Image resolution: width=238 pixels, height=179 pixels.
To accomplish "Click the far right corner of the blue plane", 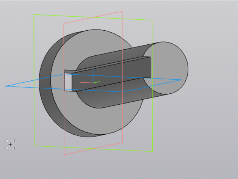I will [181, 80].
